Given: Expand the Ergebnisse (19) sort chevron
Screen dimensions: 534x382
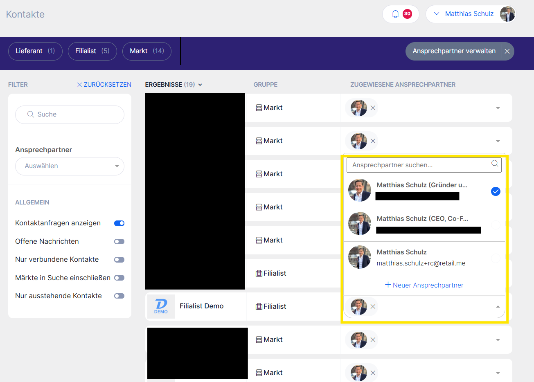Looking at the screenshot, I should pos(200,85).
